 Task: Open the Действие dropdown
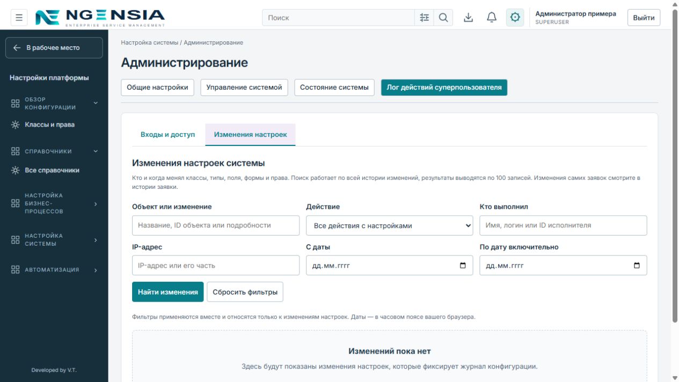pyautogui.click(x=390, y=225)
